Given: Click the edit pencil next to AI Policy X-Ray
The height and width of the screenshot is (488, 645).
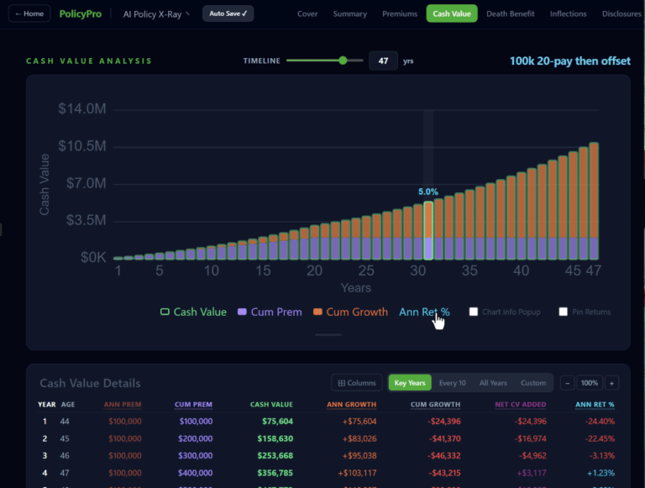Looking at the screenshot, I should click(x=188, y=14).
